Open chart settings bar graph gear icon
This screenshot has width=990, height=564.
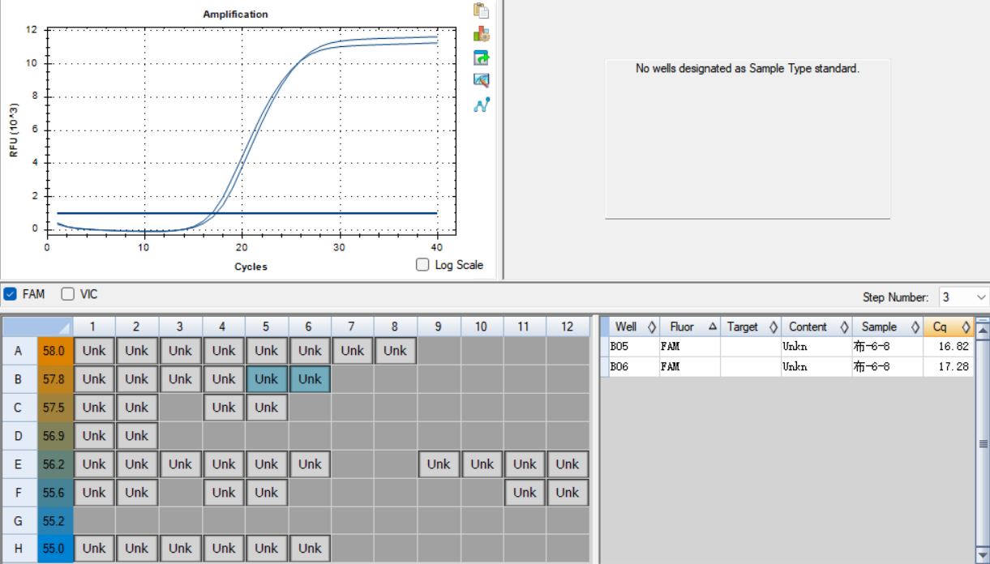[x=482, y=34]
